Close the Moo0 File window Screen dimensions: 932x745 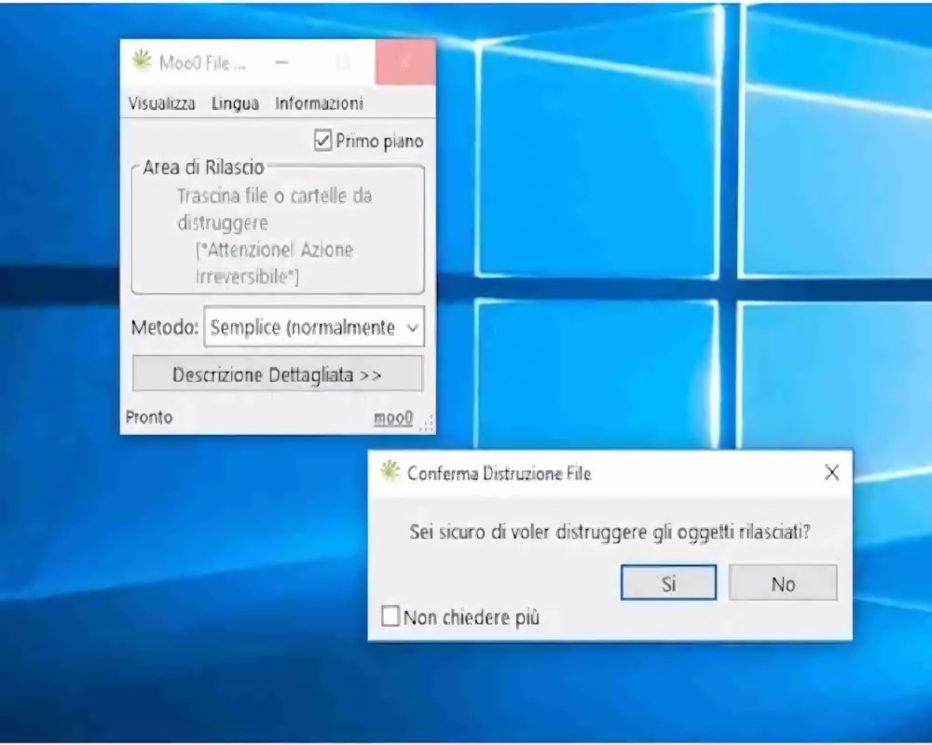coord(404,61)
